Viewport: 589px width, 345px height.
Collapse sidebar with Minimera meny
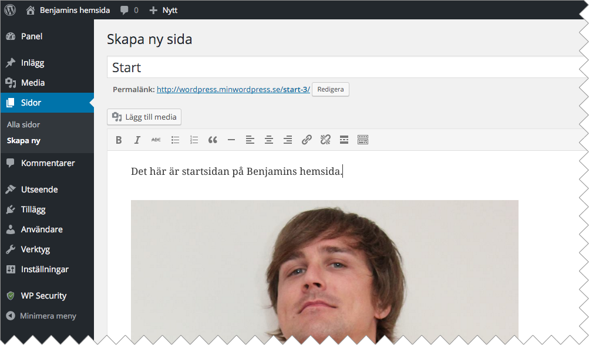47,316
